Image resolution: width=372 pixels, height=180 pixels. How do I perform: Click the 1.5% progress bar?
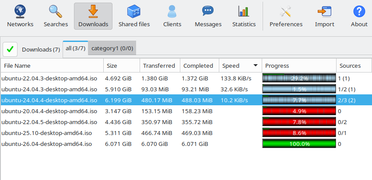click(x=299, y=89)
